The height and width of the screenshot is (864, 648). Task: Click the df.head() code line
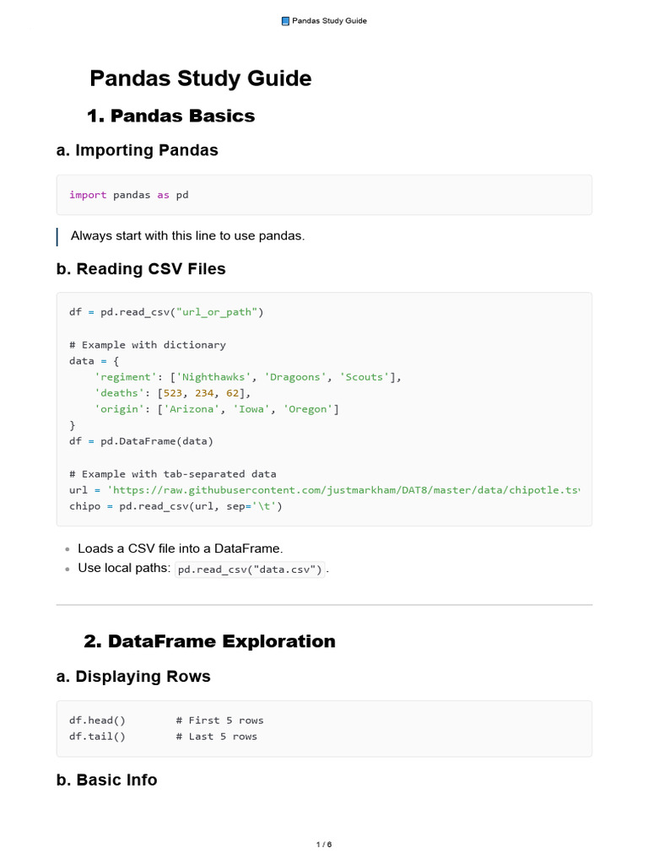pyautogui.click(x=97, y=721)
